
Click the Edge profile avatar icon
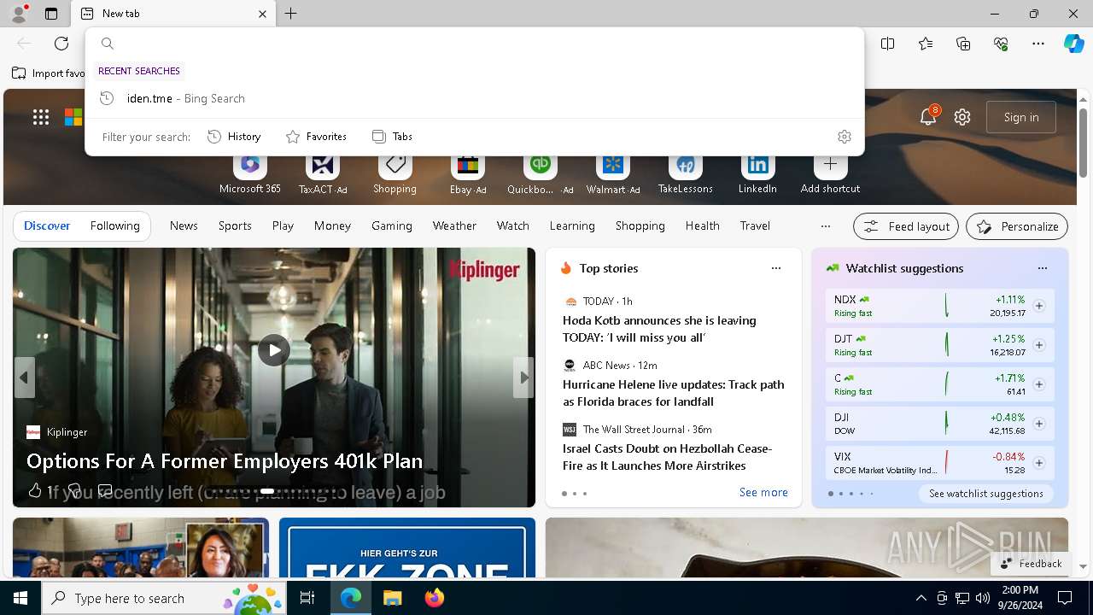[18, 13]
